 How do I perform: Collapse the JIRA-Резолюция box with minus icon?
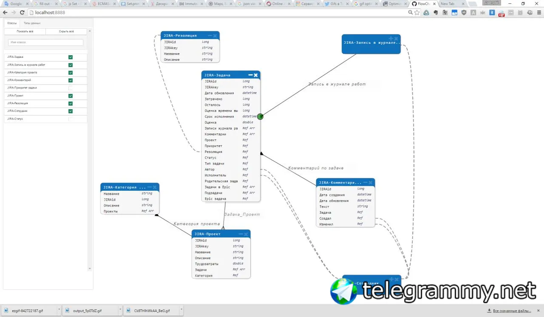pyautogui.click(x=210, y=36)
